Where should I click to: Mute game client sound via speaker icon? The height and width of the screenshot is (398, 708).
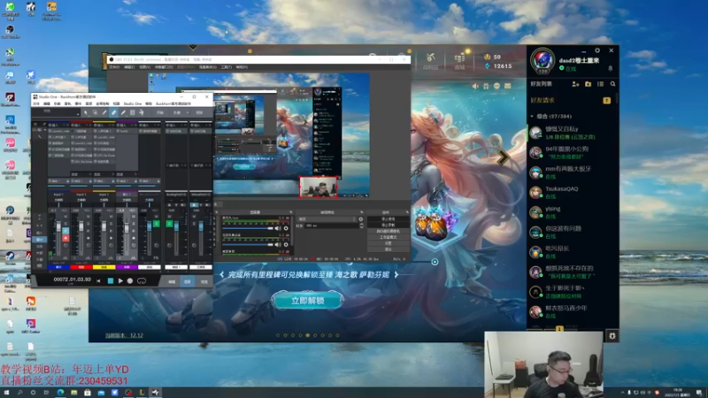[475, 86]
